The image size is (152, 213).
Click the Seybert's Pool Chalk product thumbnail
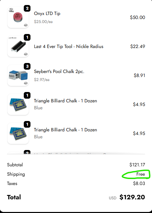[x=18, y=75]
